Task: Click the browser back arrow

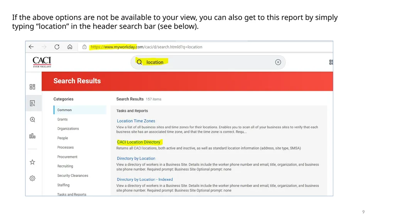Action: pos(31,47)
